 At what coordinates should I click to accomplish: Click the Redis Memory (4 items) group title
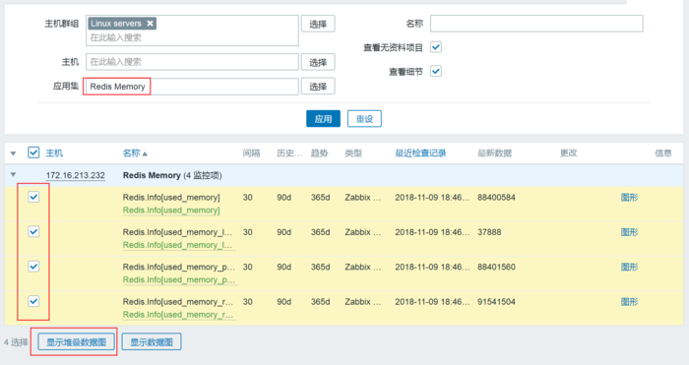pos(172,175)
